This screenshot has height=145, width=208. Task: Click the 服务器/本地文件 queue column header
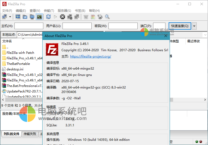tap(14, 114)
